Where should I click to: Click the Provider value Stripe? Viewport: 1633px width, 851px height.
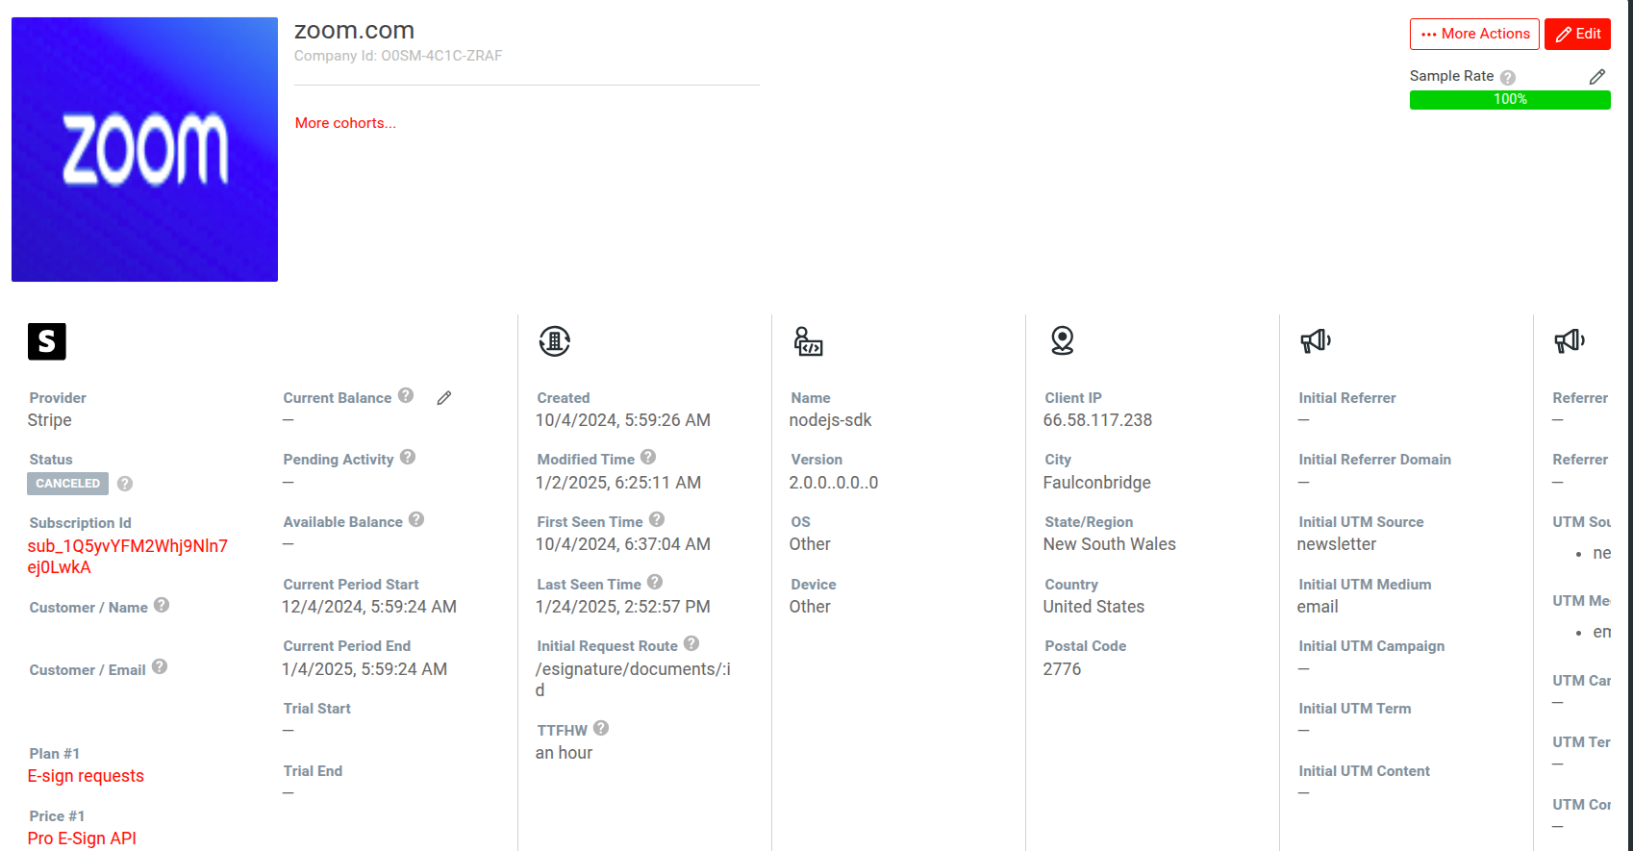tap(49, 420)
